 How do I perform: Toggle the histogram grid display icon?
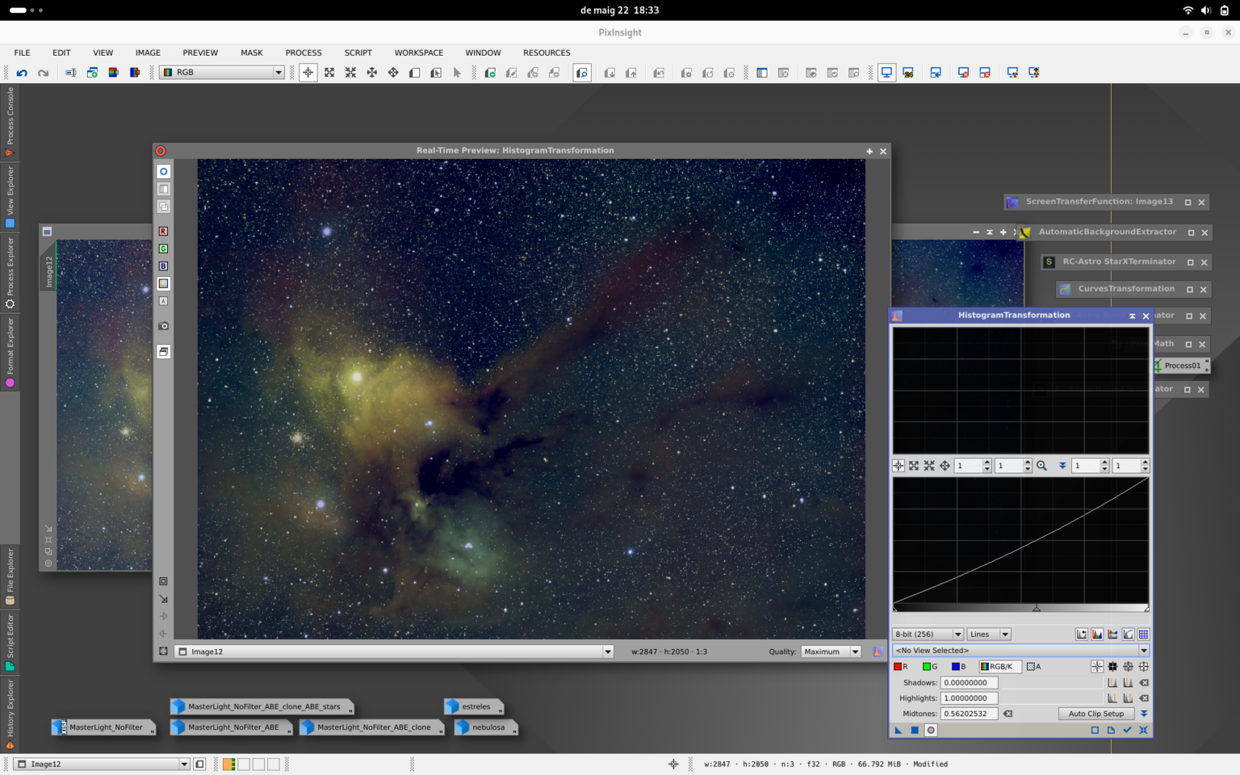point(1144,635)
